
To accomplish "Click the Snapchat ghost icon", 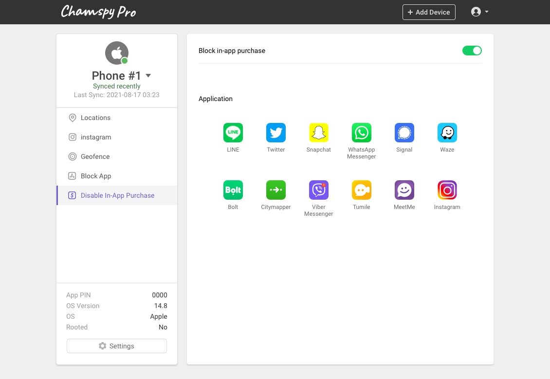I will 318,133.
